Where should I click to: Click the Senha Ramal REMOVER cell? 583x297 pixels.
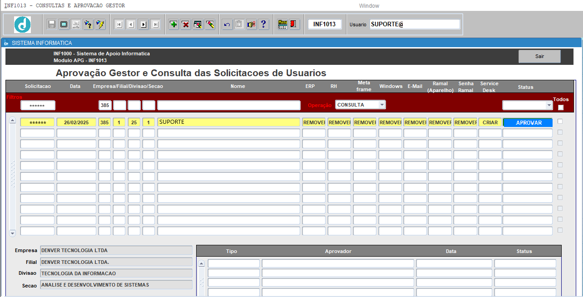point(465,122)
